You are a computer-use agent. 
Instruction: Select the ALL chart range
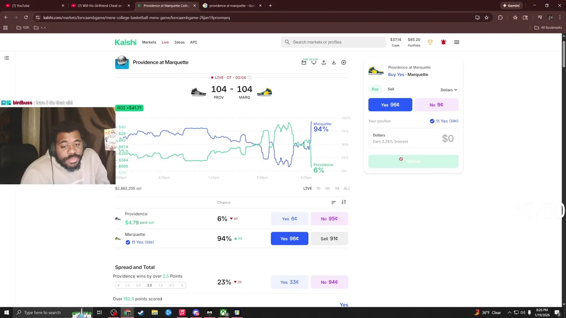pos(347,189)
